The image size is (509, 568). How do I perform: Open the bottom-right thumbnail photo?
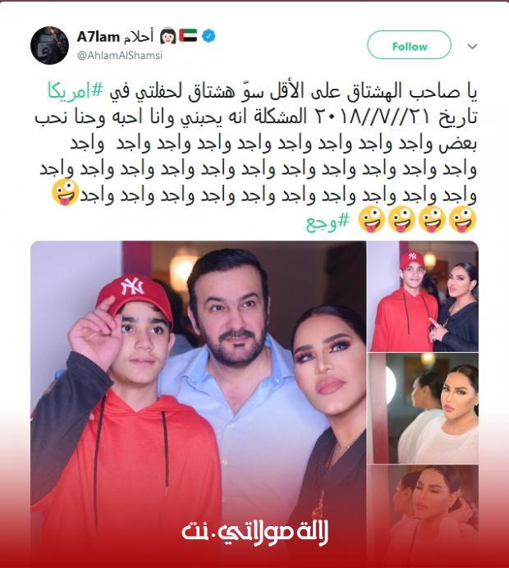pos(423,516)
